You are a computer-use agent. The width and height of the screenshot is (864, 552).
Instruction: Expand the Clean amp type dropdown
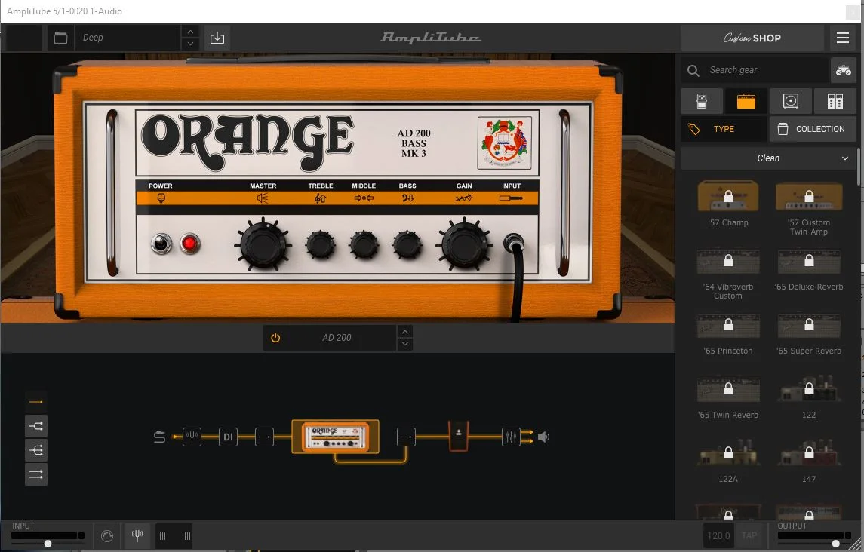tap(768, 158)
